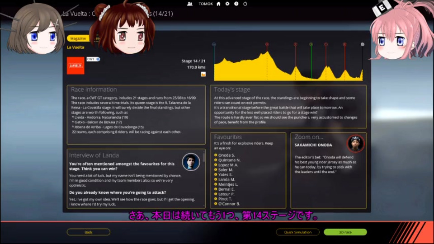Viewport: 434px width, 244px height.
Task: Select favourite Landa M.
Action: [226, 179]
